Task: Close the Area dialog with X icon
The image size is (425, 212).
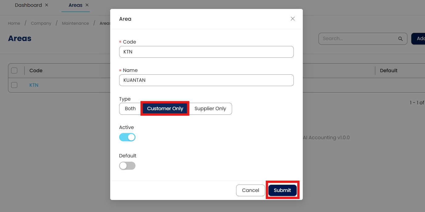Action: click(x=293, y=19)
